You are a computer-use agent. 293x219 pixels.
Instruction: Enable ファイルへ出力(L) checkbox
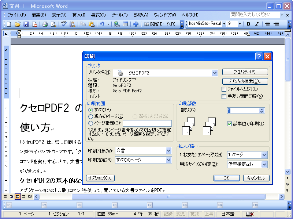(x=224, y=89)
